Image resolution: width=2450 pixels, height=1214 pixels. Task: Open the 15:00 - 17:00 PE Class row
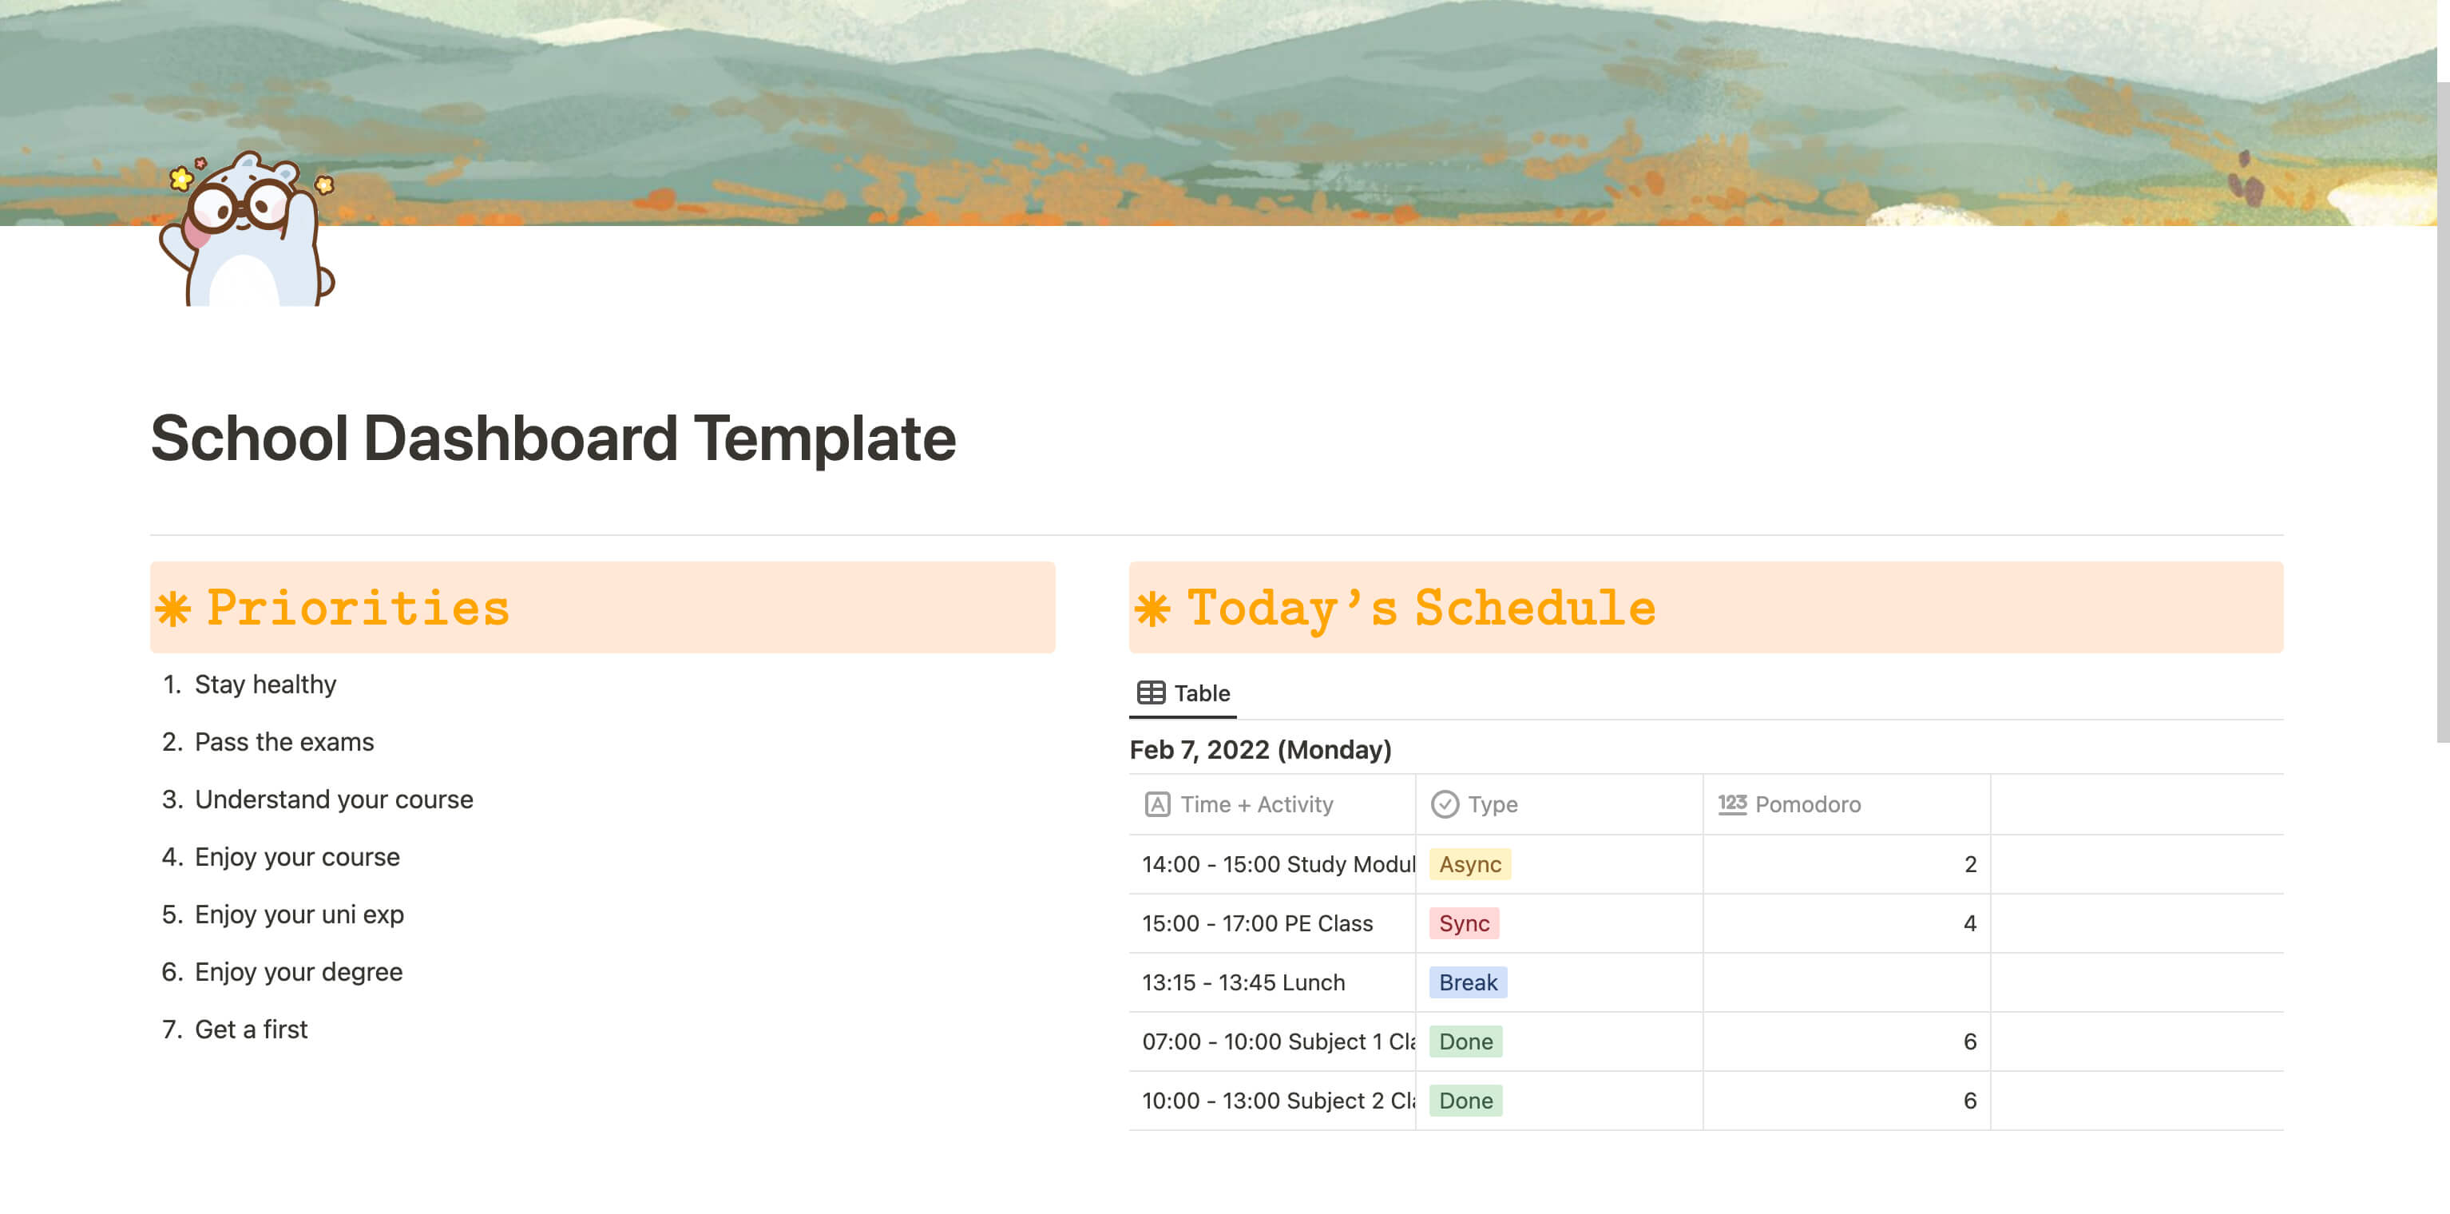(x=1256, y=922)
